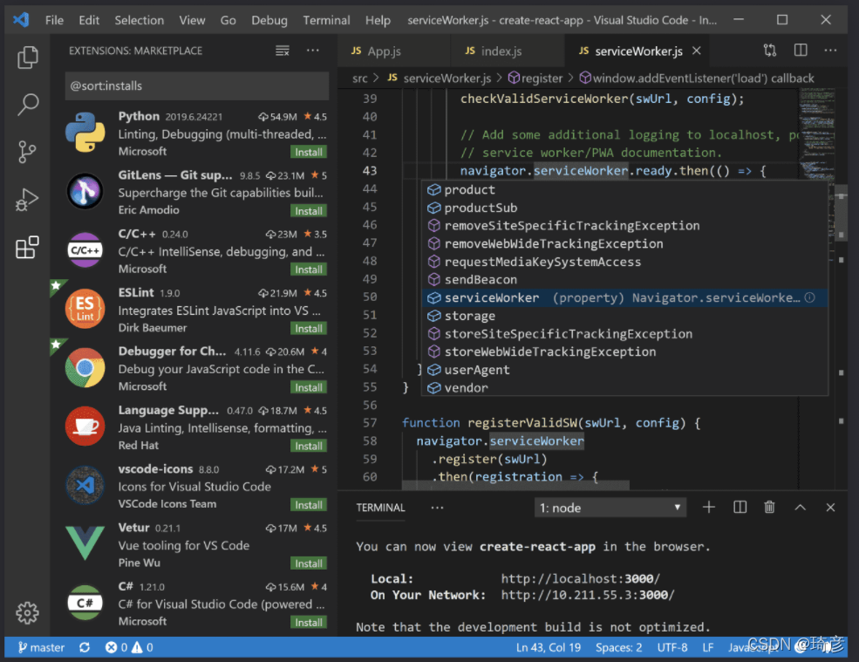Open the Extensions view icon
The image size is (859, 662).
pos(27,247)
